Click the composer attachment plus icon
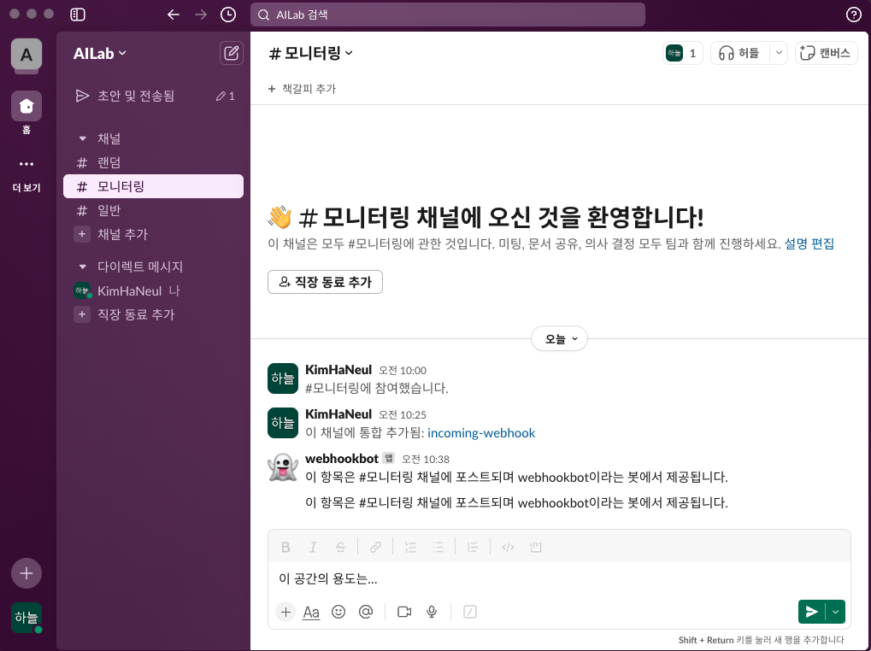871x651 pixels. point(285,612)
